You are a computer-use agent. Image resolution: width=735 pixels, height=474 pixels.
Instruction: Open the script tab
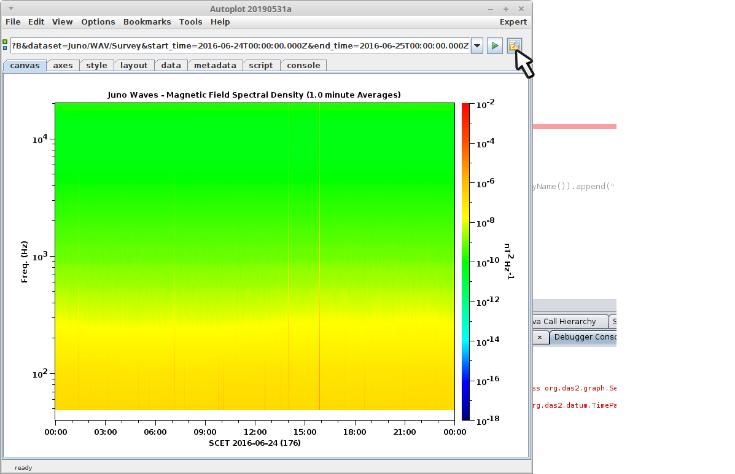[x=261, y=66]
